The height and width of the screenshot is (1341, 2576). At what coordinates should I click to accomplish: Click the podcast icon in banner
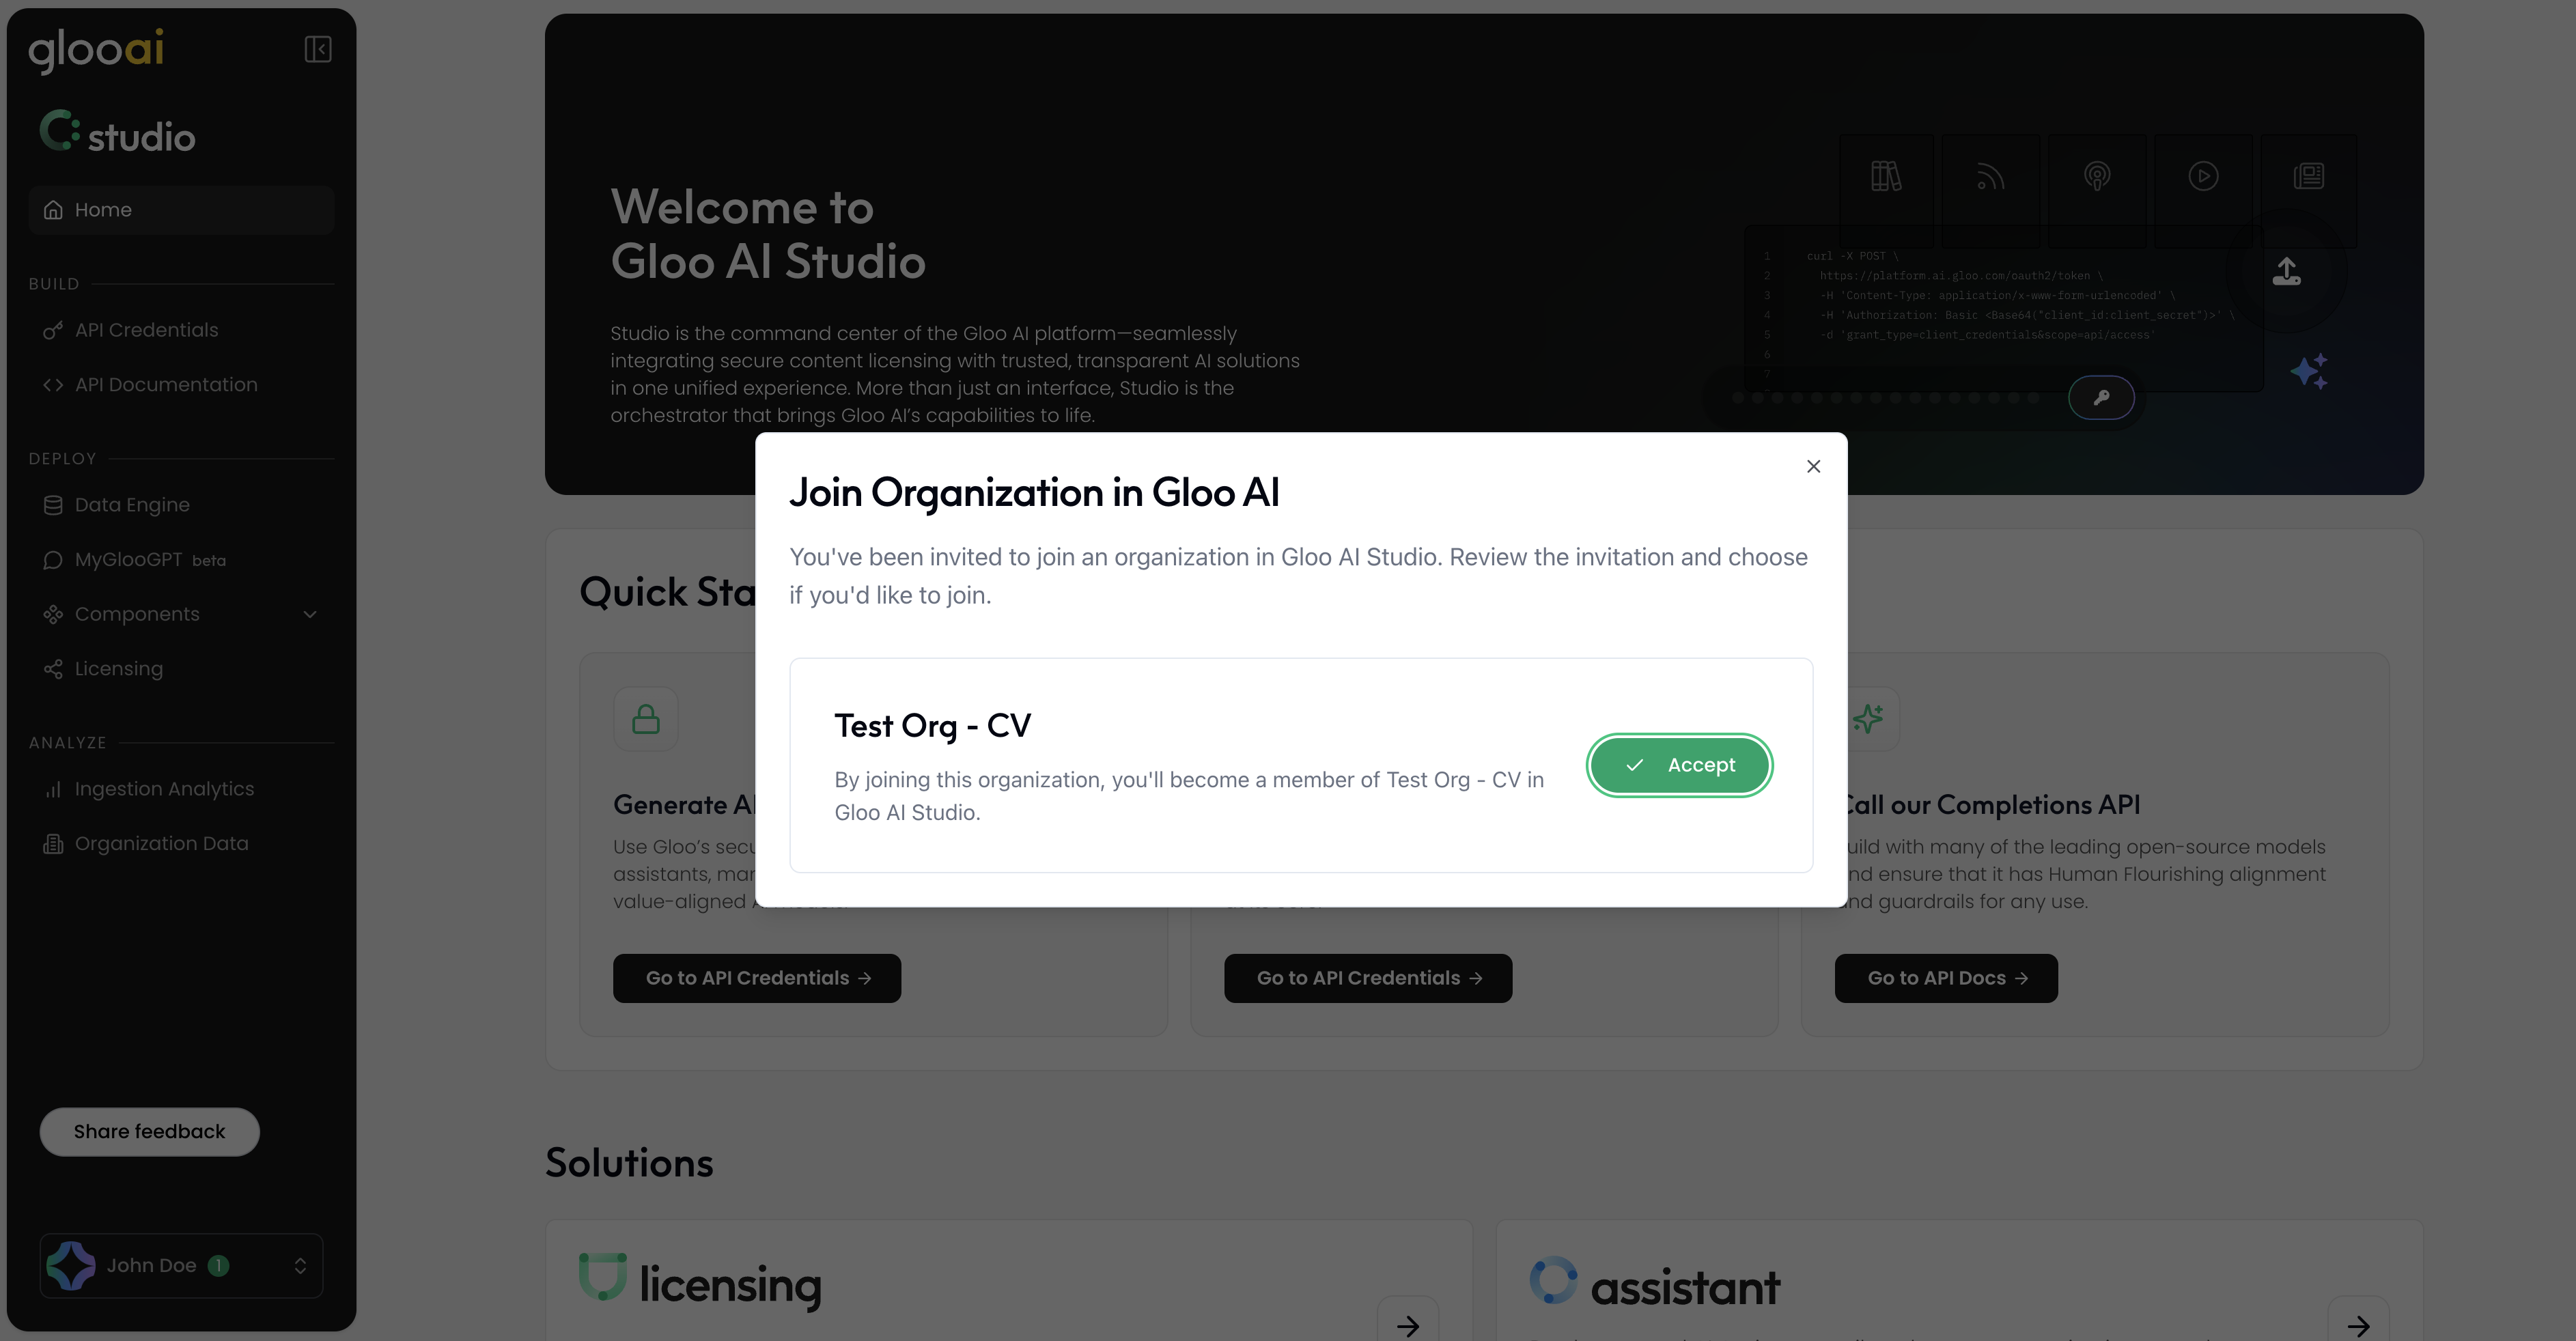click(2097, 176)
